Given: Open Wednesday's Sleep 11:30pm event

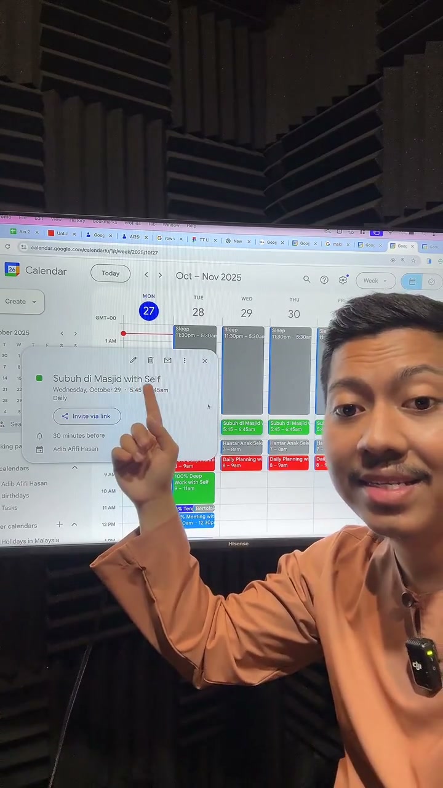Looking at the screenshot, I should pos(242,371).
